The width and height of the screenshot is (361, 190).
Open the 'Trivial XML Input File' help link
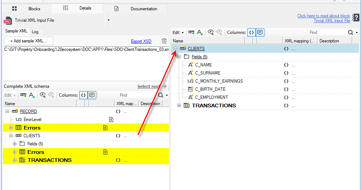tap(332, 21)
